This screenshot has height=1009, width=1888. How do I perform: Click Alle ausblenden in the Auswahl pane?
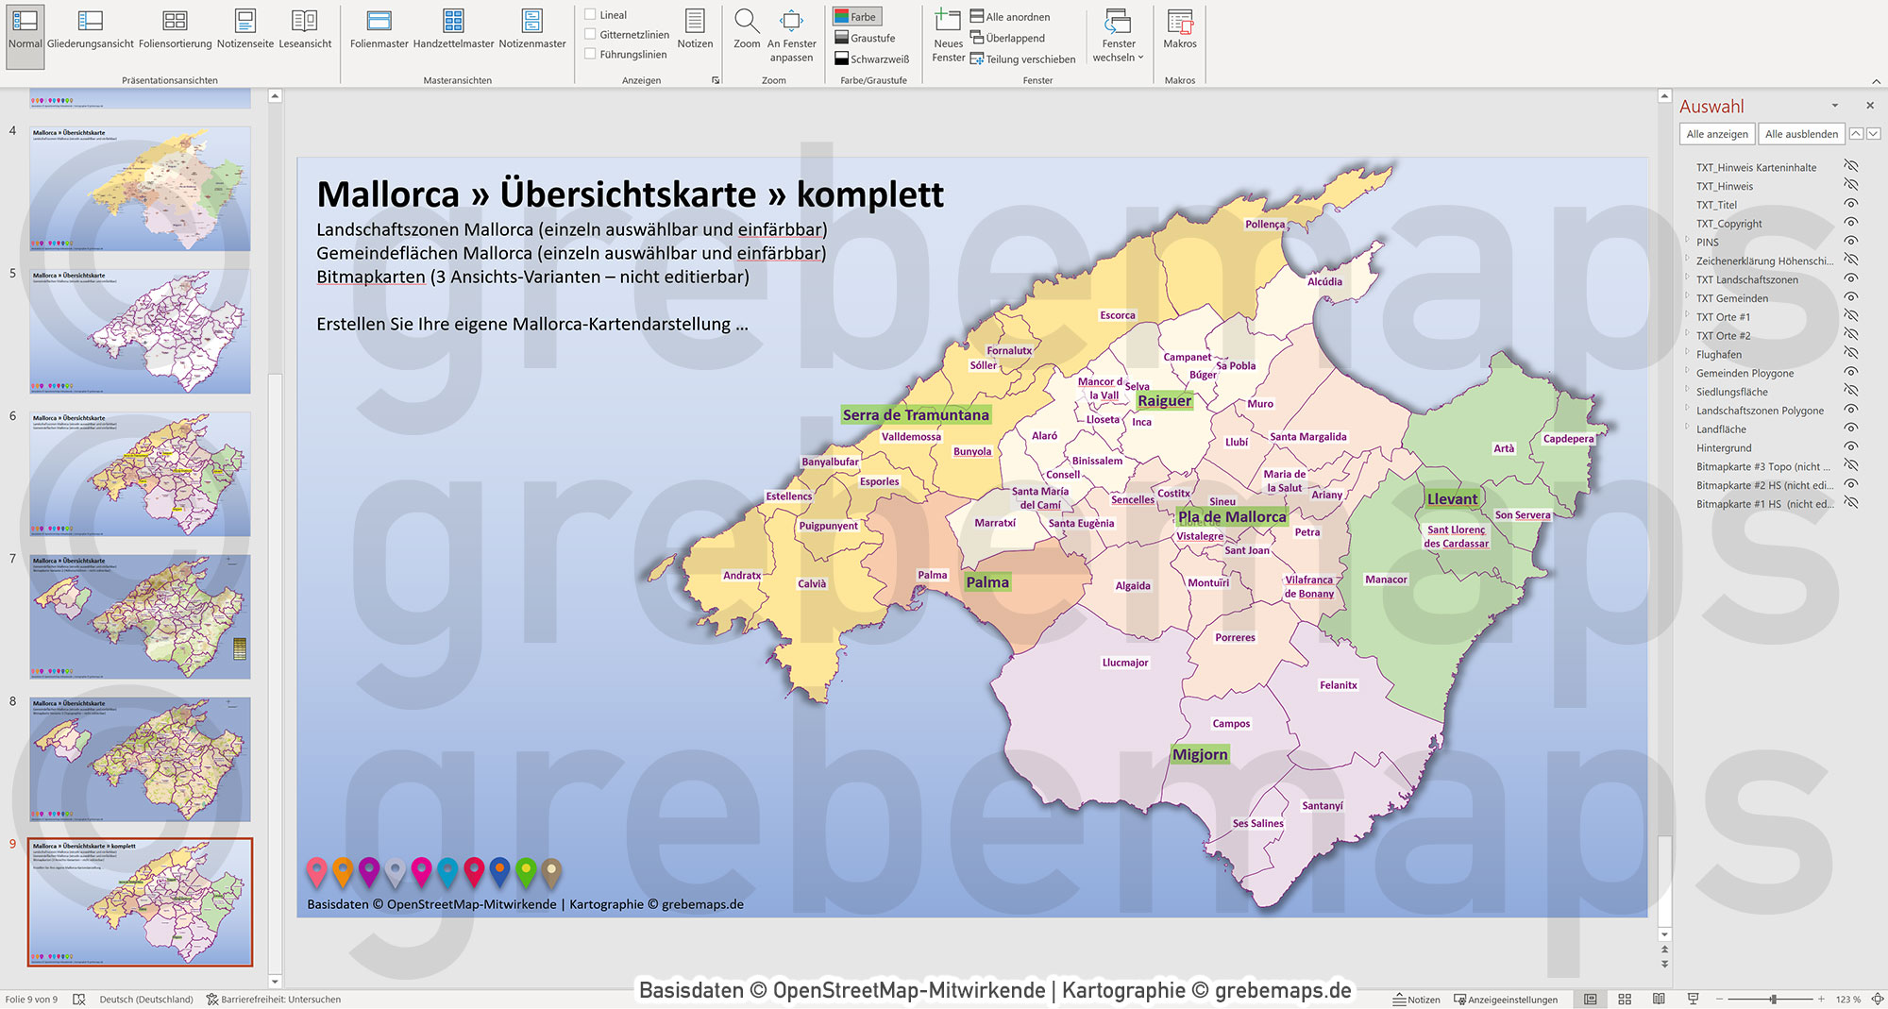(x=1801, y=133)
